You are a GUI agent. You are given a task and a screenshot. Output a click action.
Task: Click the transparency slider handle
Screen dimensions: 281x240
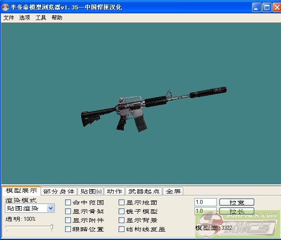(x=52, y=227)
